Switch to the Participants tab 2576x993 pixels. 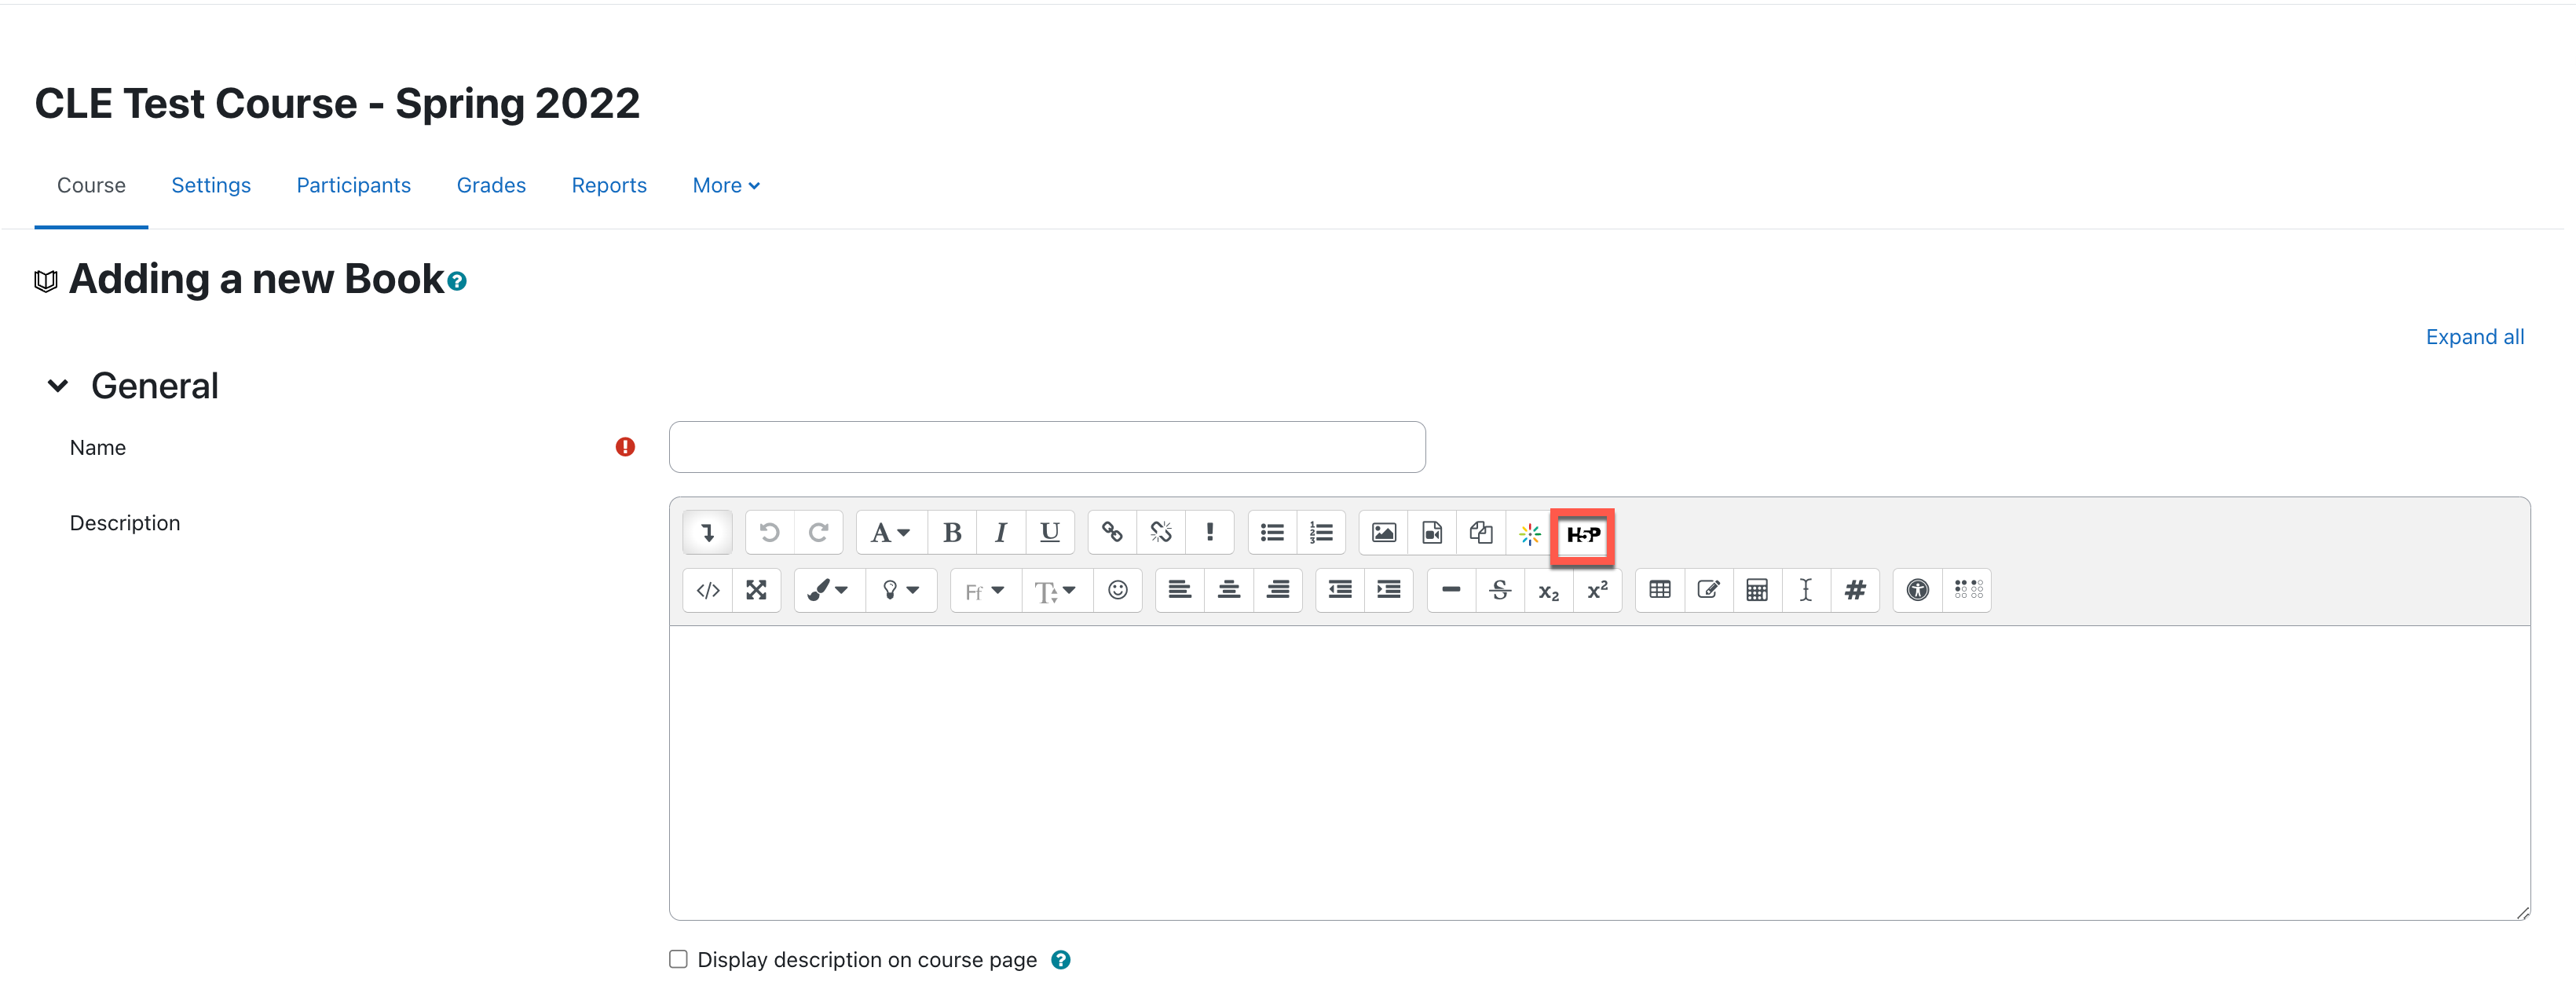click(x=353, y=186)
